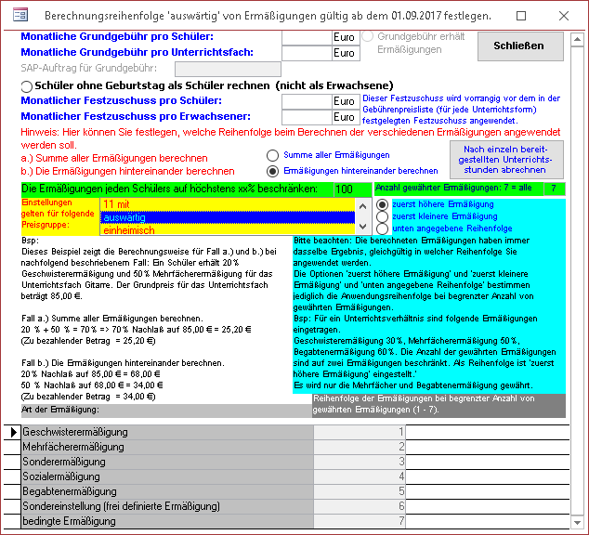Choose '11 mit' in the Preisgruppe list
The image size is (589, 535).
[x=228, y=204]
